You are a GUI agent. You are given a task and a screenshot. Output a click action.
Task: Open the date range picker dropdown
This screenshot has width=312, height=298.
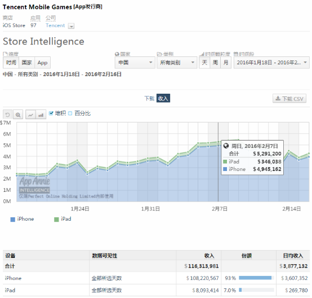tap(271, 63)
